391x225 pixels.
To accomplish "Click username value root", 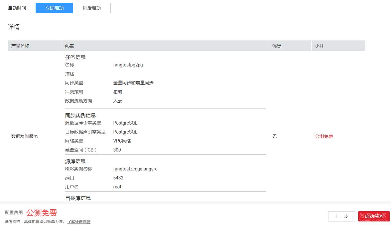I will pyautogui.click(x=117, y=187).
